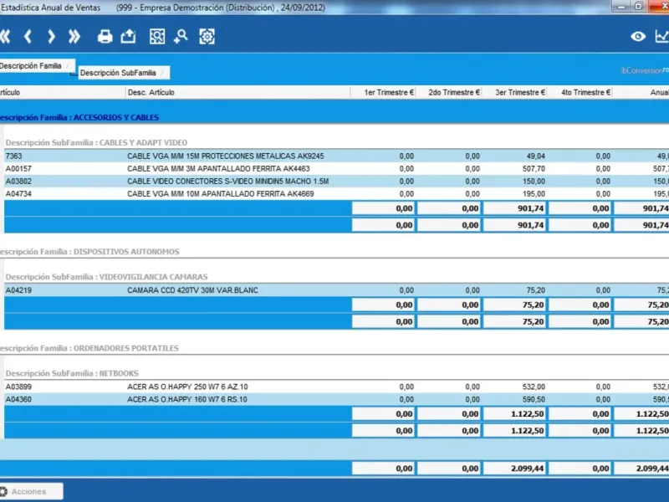Select the Descripción Familia grouping chip
Screen dimensions: 669x502
coord(37,66)
